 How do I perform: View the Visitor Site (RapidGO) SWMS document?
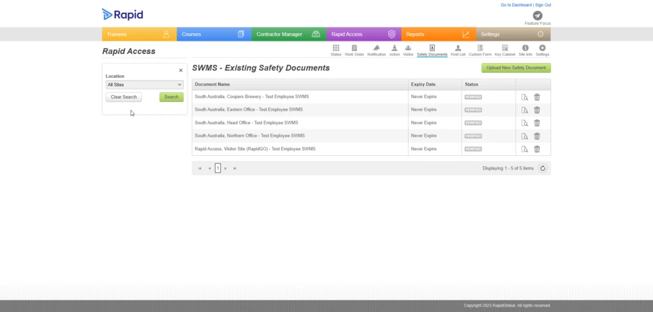(525, 150)
